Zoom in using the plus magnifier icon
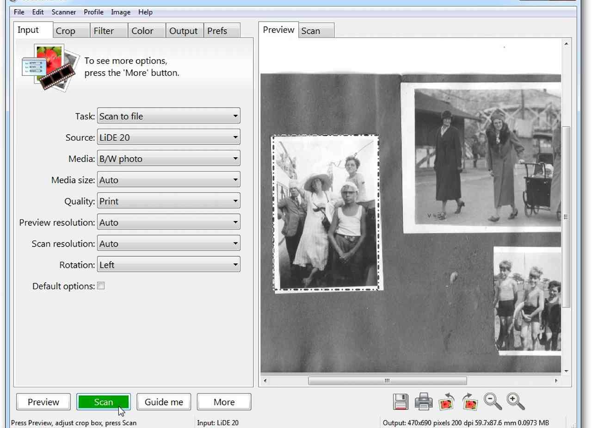592x428 pixels. pos(516,402)
